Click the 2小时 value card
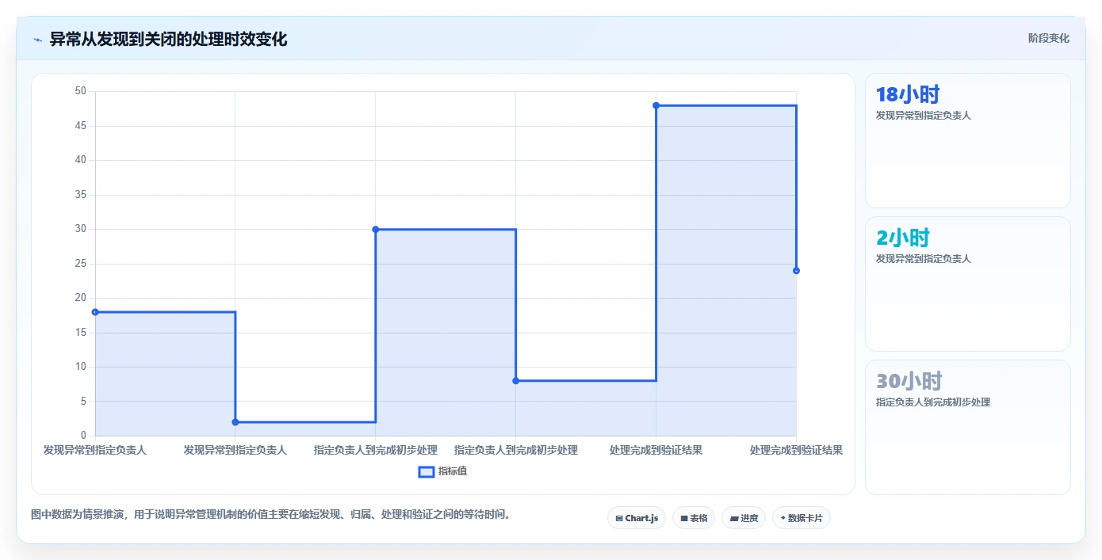Viewport: 1102px width, 560px height. 968,284
